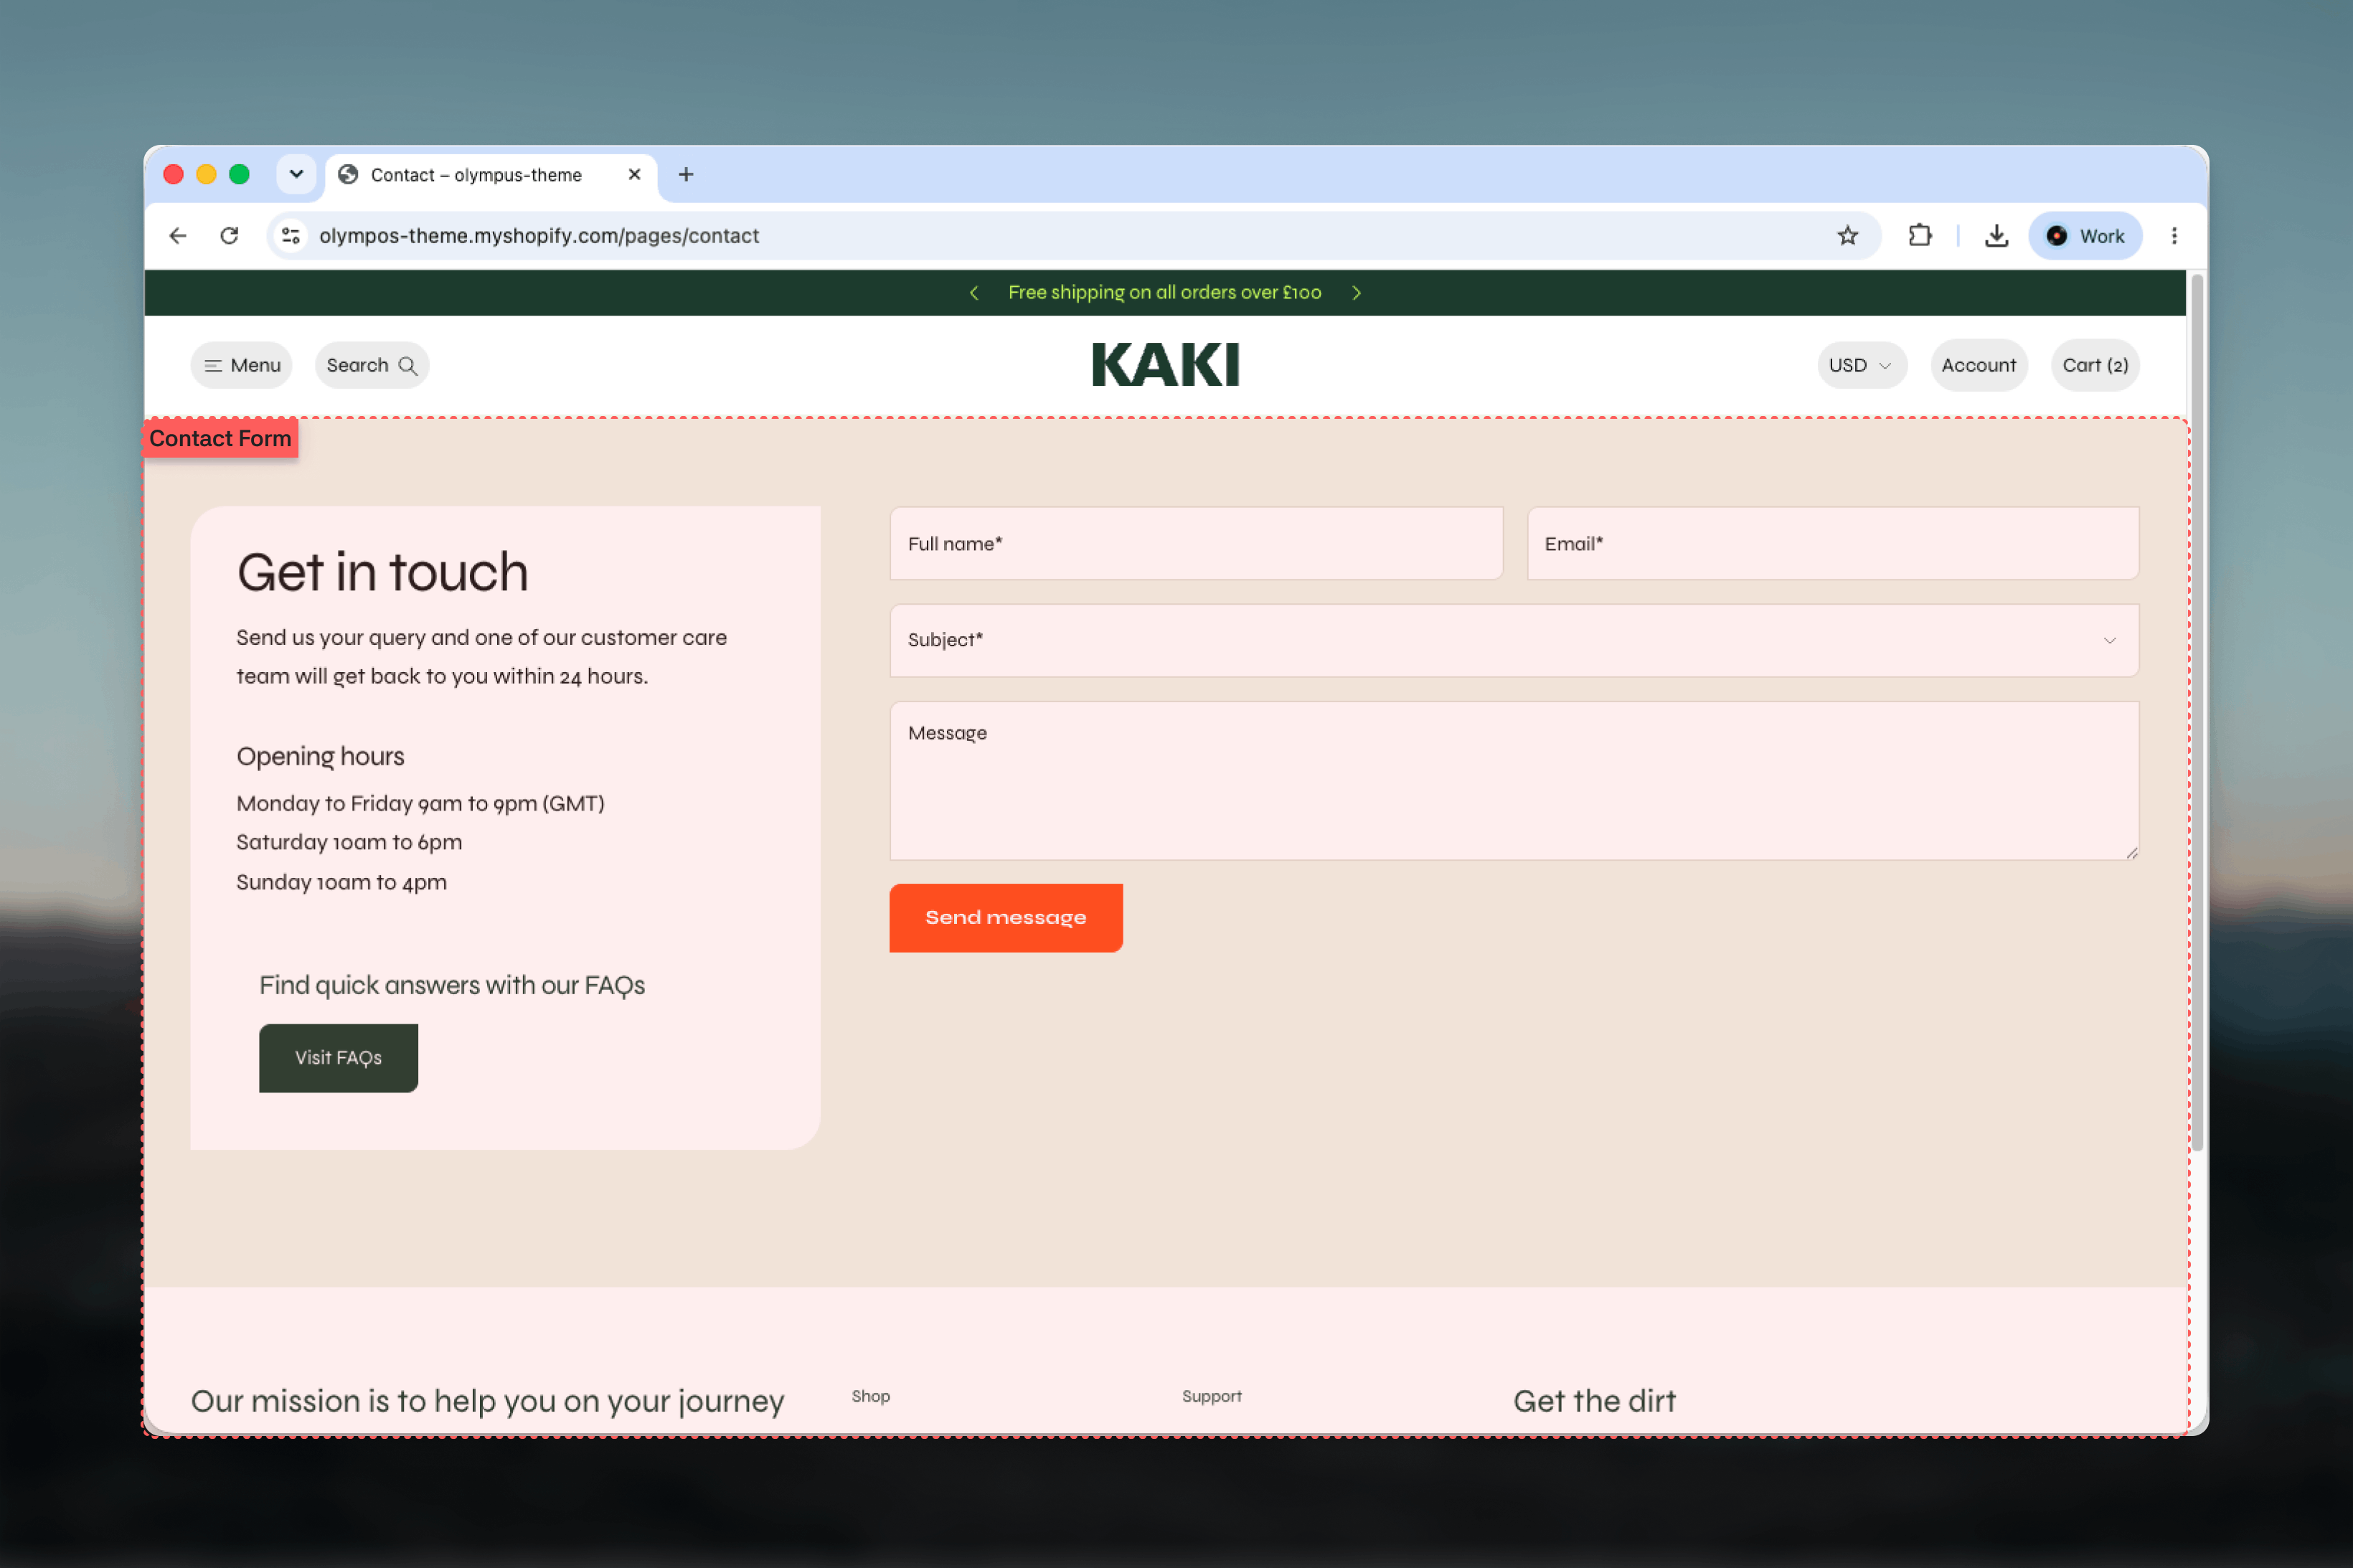Image resolution: width=2353 pixels, height=1568 pixels.
Task: Open Cart (2)
Action: coord(2095,365)
